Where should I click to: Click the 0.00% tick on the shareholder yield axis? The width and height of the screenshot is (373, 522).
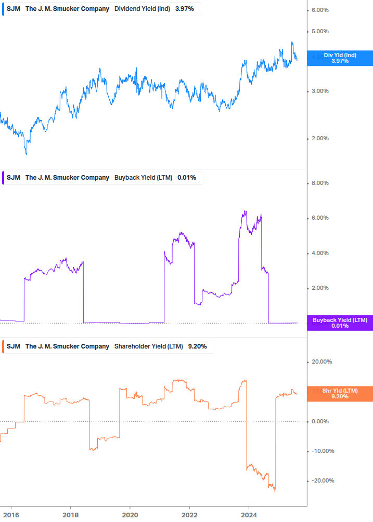pos(320,421)
